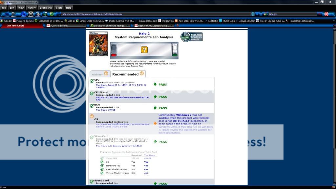Switch to the Minimum requirements tab
The image size is (336, 189).
(100, 74)
